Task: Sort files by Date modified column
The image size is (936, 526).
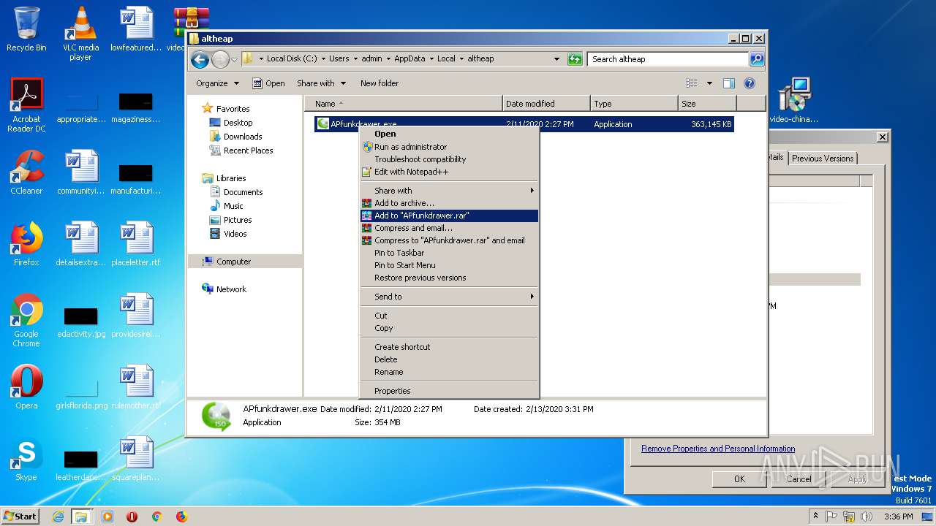Action: tap(546, 104)
